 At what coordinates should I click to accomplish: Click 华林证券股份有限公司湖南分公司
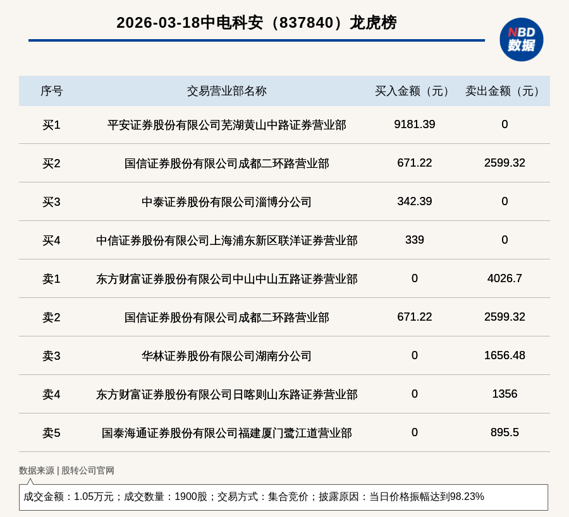click(227, 356)
